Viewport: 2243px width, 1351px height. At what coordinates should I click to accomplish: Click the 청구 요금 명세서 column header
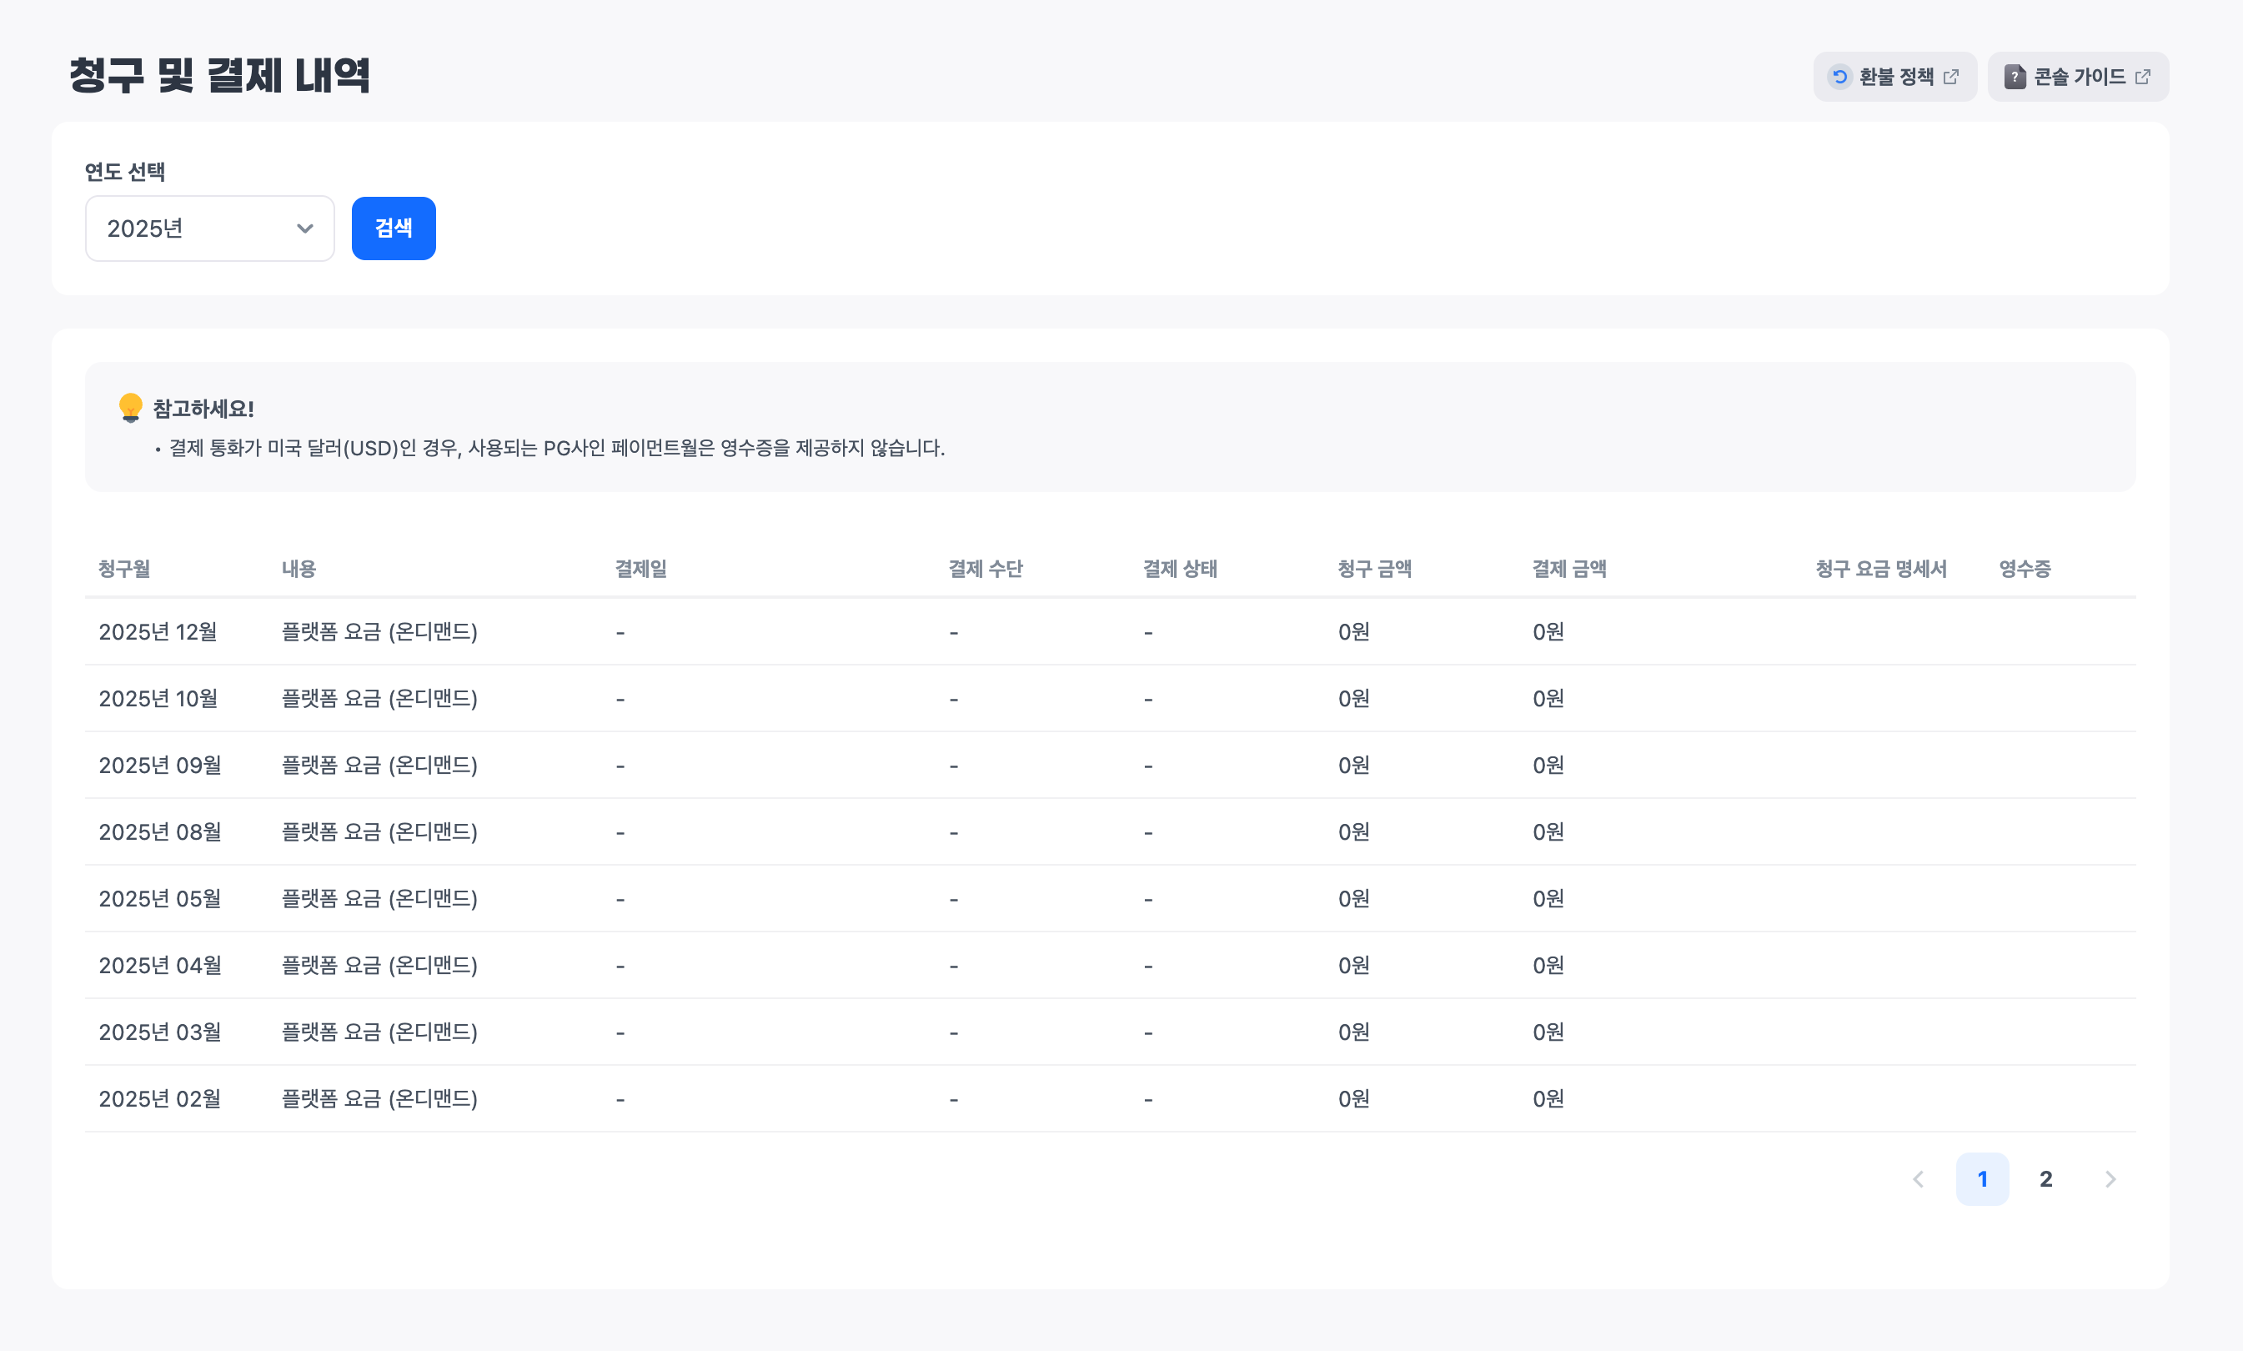click(x=1880, y=569)
